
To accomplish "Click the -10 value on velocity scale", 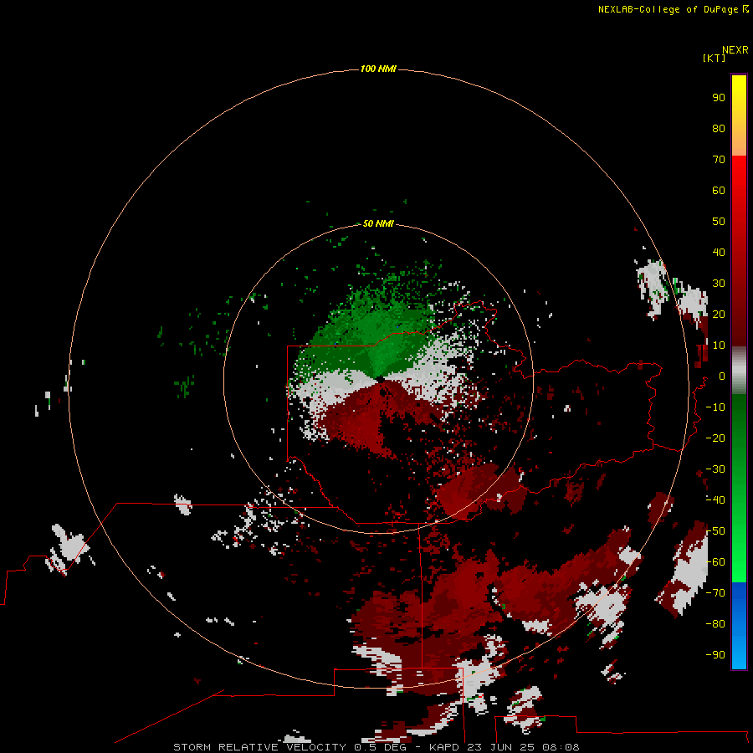I will pos(715,407).
